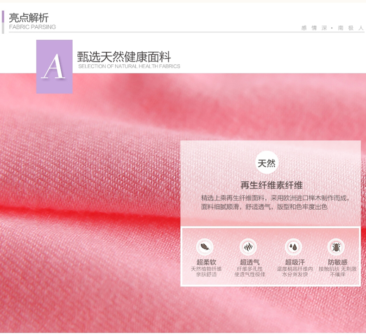Click the 天然植物纤维 亲肤舒适 caption

(206, 272)
